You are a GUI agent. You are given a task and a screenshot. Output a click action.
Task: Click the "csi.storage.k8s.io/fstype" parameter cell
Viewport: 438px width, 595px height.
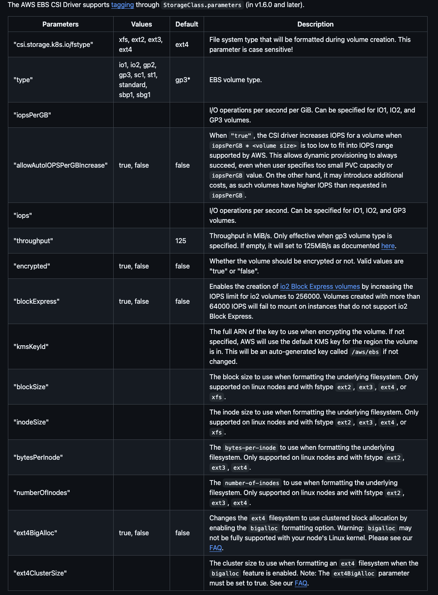pos(53,44)
